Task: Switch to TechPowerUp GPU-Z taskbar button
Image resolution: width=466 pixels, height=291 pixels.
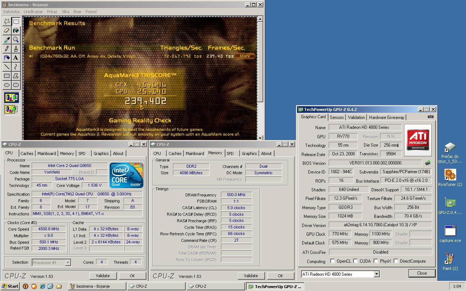Action: click(x=275, y=286)
